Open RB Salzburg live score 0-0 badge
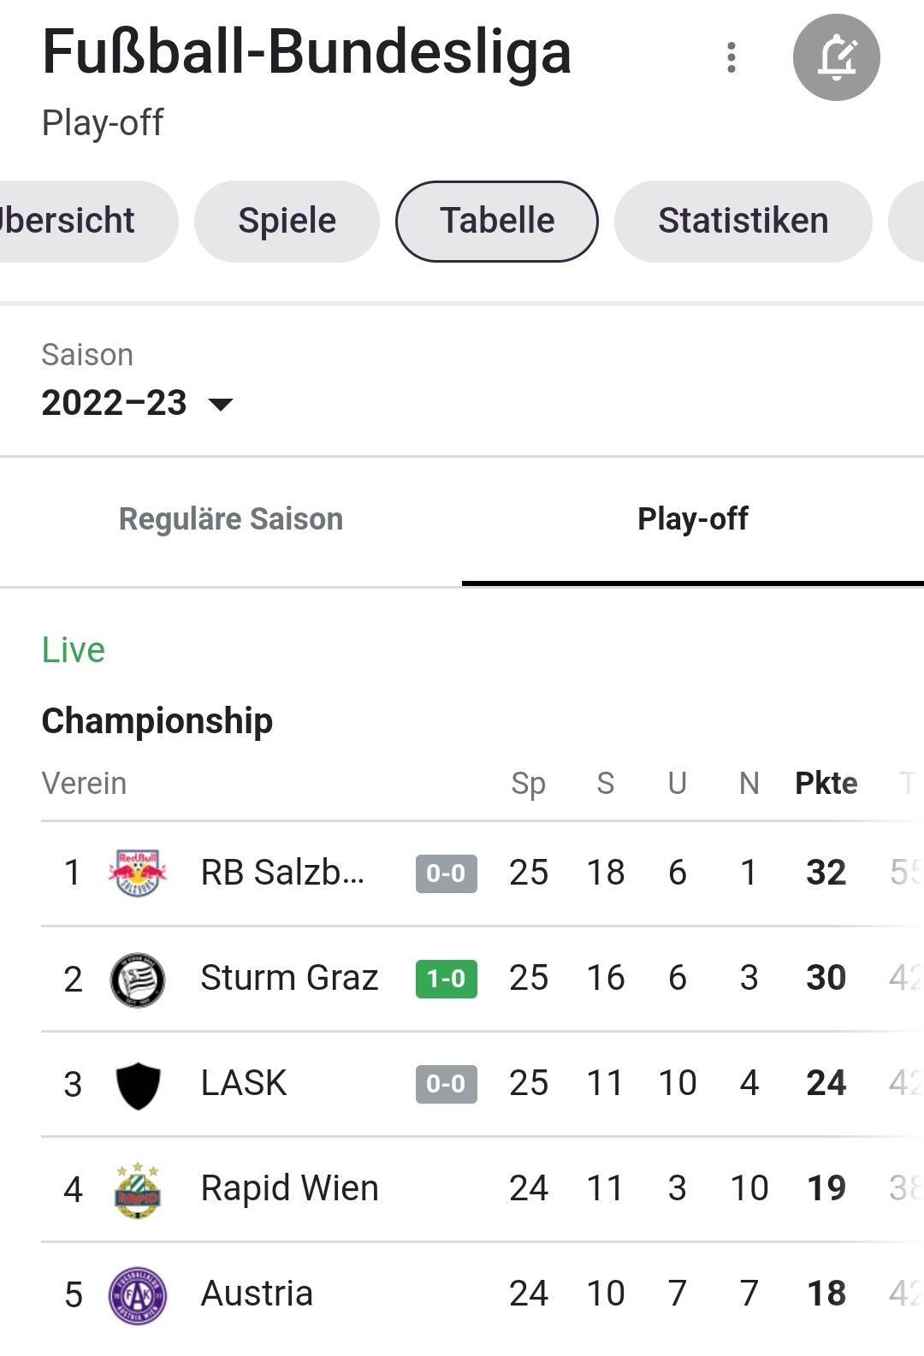Image resolution: width=924 pixels, height=1356 pixels. point(446,873)
